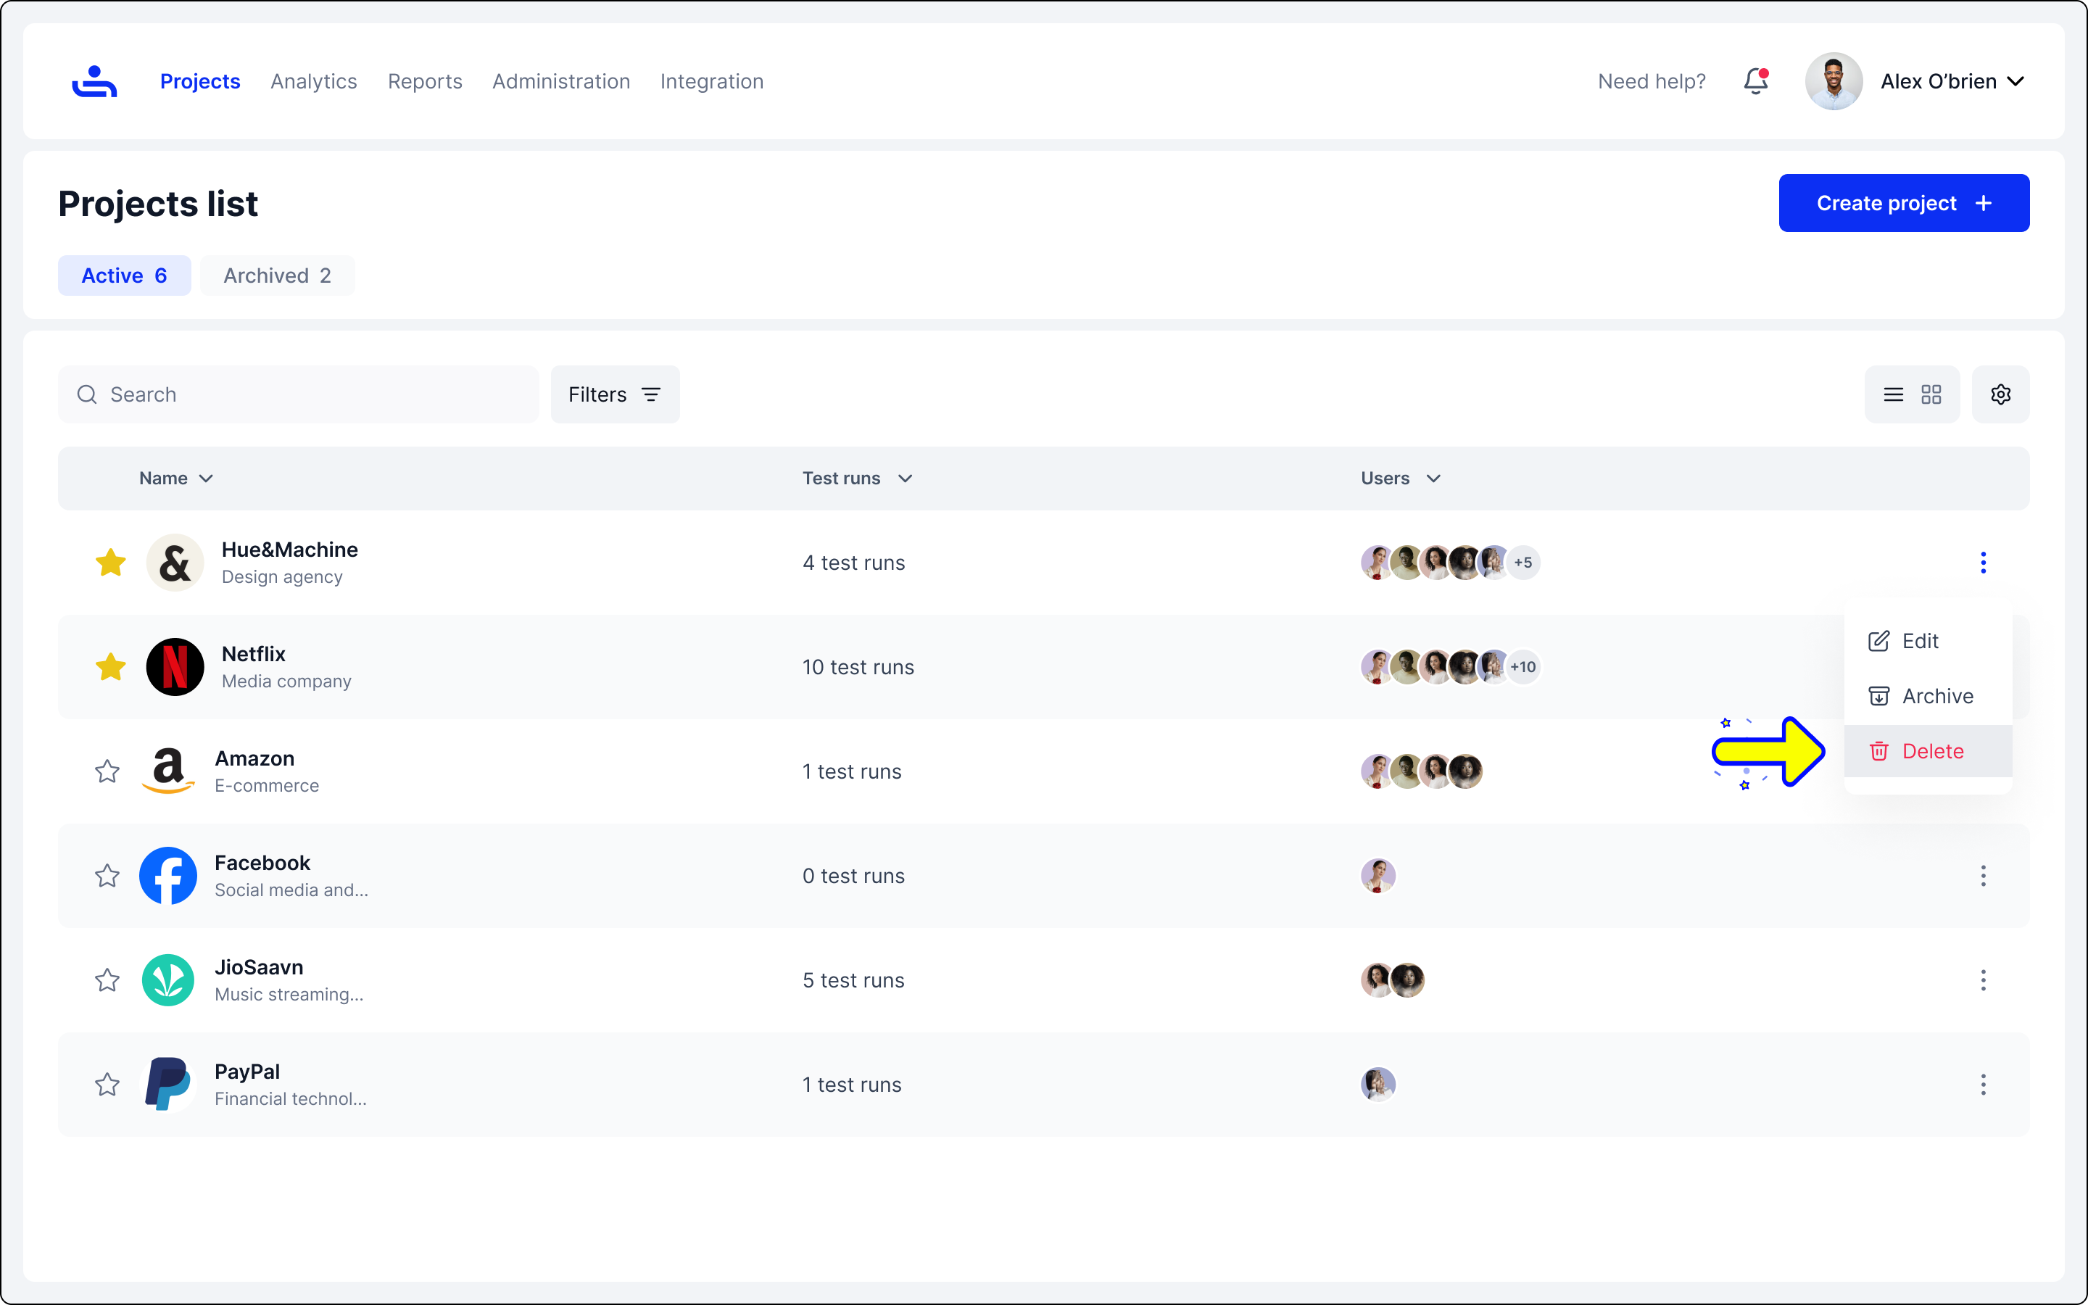Select the Active 6 tab
The width and height of the screenshot is (2088, 1305).
124,275
